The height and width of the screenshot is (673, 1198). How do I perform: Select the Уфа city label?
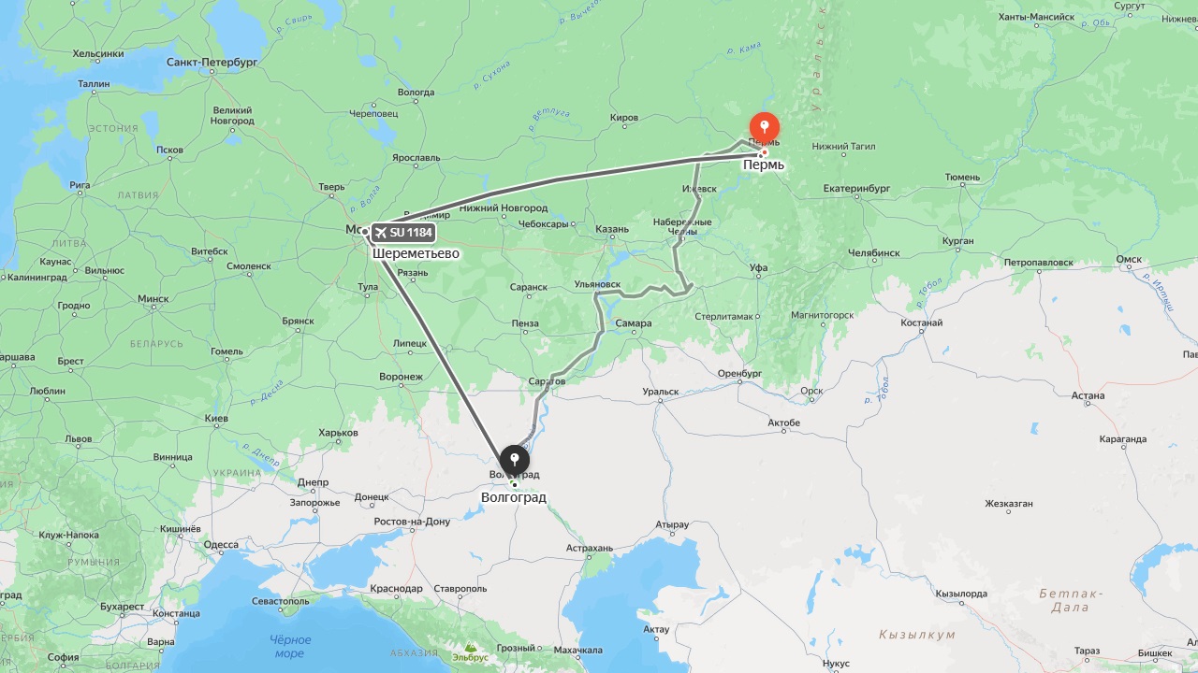759,268
